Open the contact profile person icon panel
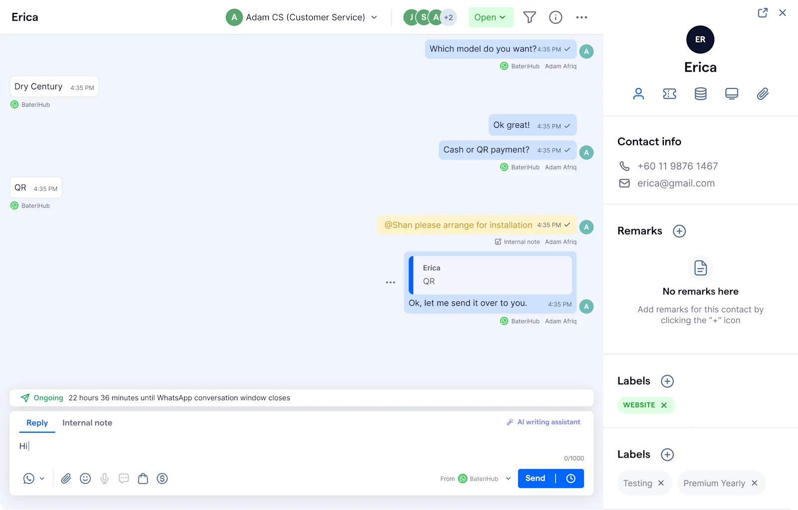The width and height of the screenshot is (798, 510). pyautogui.click(x=638, y=93)
